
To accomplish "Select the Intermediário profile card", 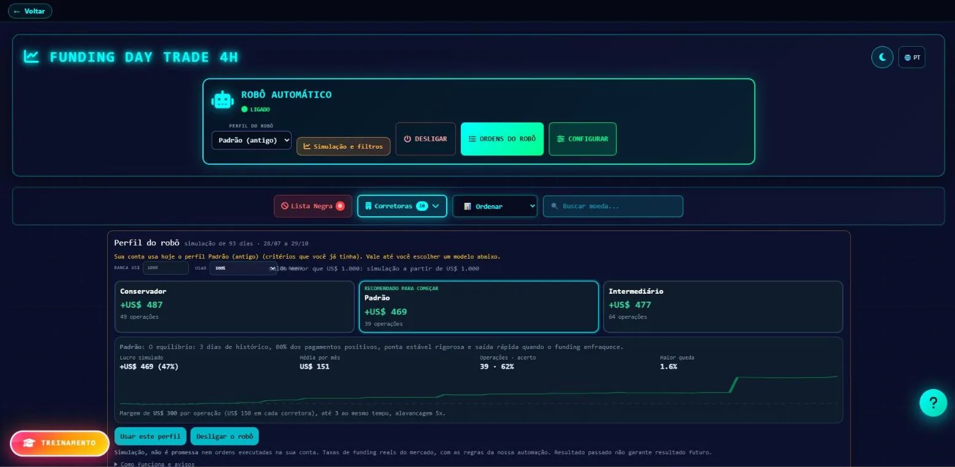I will 723,307.
